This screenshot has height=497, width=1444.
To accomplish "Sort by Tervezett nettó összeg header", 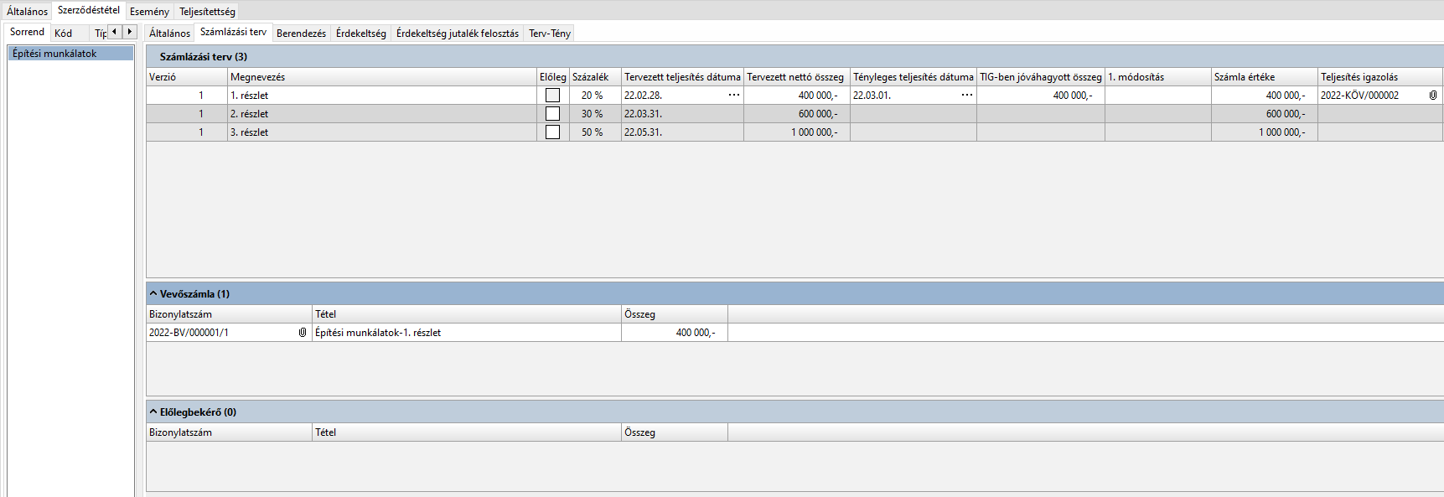I will pos(797,77).
